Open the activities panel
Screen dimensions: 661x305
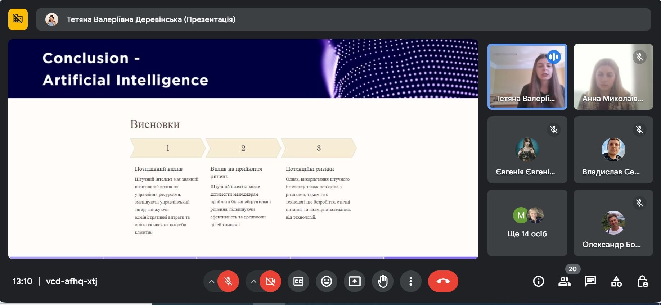[x=616, y=281]
